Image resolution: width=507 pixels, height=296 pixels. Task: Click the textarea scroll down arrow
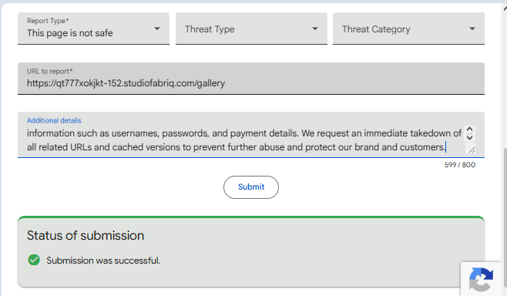(469, 137)
